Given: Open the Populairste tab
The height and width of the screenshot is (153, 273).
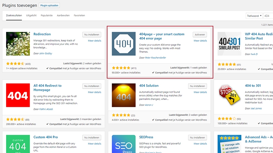Looking at the screenshot, I should click(x=47, y=15).
